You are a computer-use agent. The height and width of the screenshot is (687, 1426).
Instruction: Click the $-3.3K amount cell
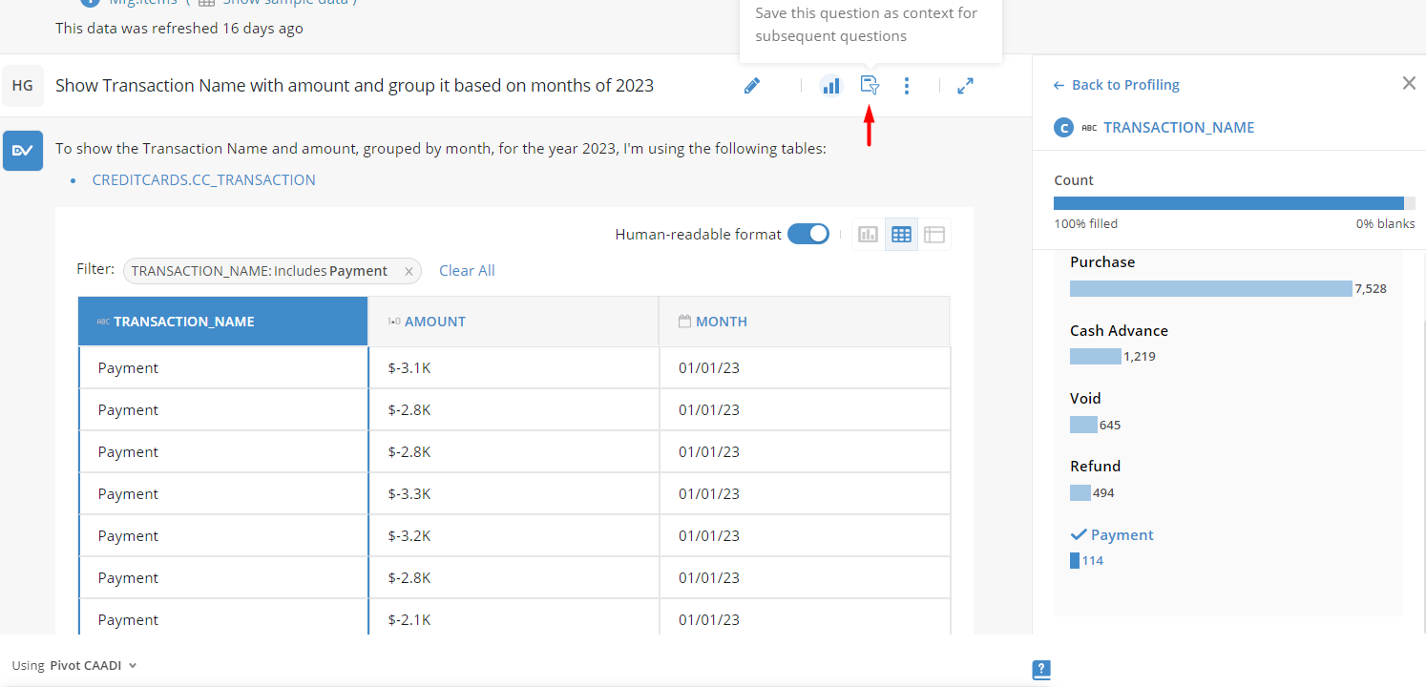[514, 494]
